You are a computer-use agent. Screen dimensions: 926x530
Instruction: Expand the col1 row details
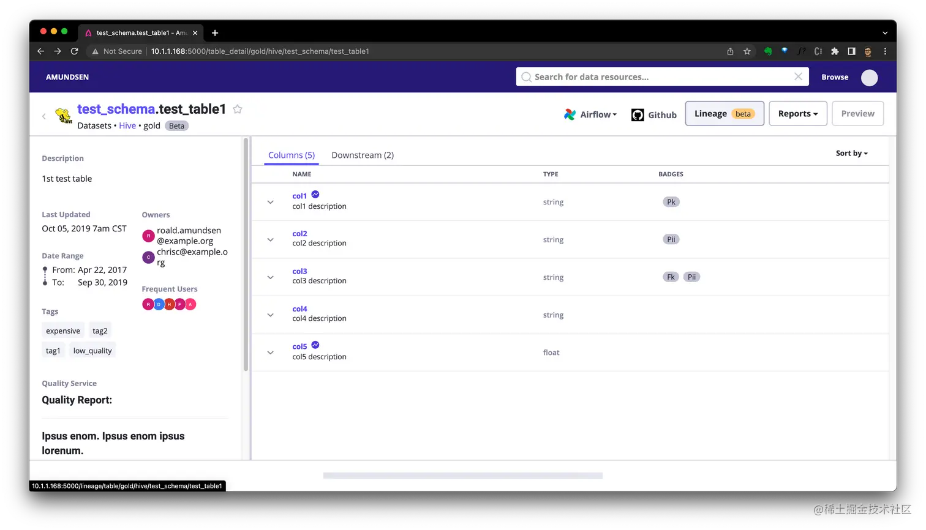tap(270, 202)
